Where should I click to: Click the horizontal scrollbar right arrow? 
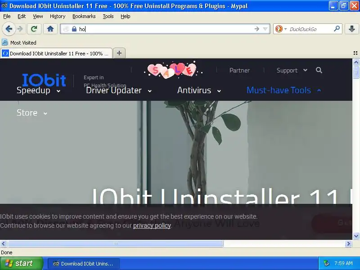coord(348,243)
